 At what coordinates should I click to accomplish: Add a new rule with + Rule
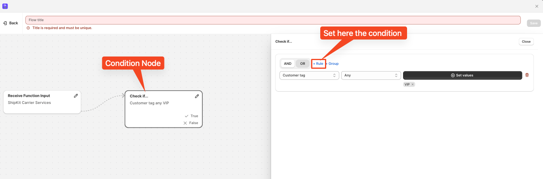[318, 64]
